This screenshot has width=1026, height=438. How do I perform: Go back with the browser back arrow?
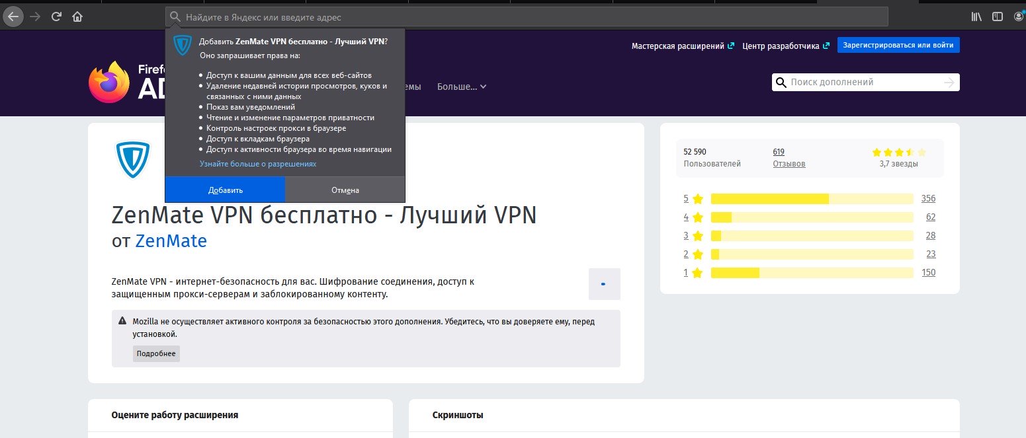coord(13,16)
